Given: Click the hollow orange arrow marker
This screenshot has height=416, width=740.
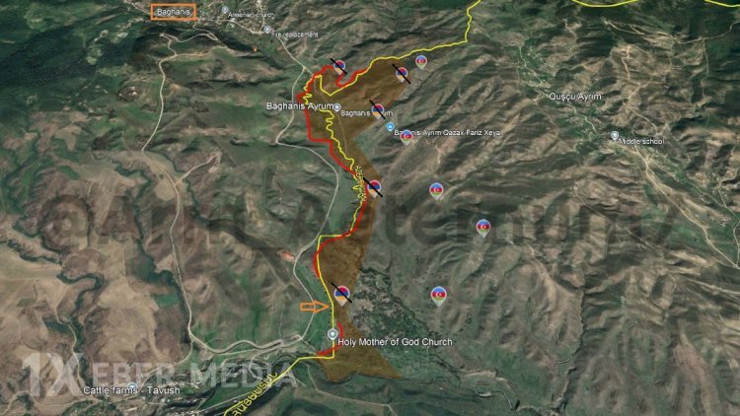Looking at the screenshot, I should [315, 307].
